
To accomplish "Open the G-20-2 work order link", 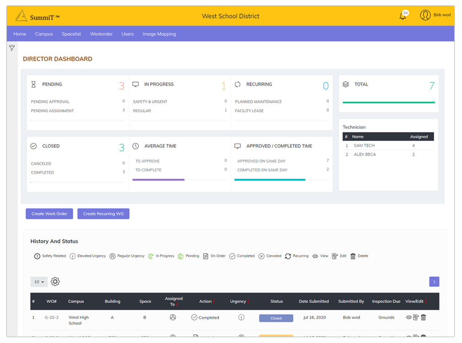I will [51, 317].
